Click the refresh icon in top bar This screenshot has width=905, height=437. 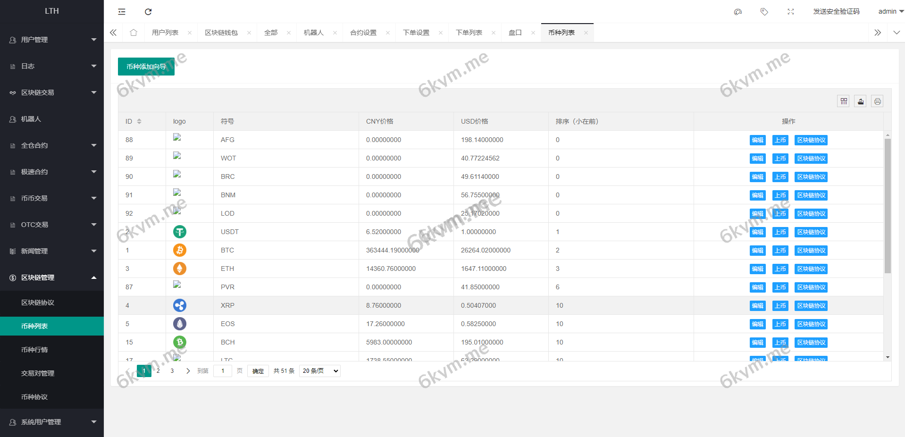148,12
